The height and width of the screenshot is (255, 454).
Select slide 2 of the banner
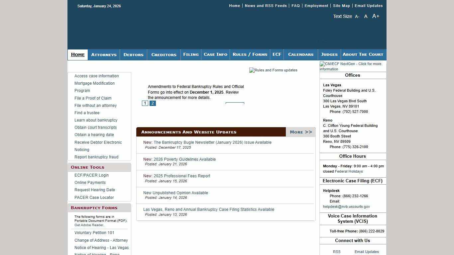click(x=153, y=103)
